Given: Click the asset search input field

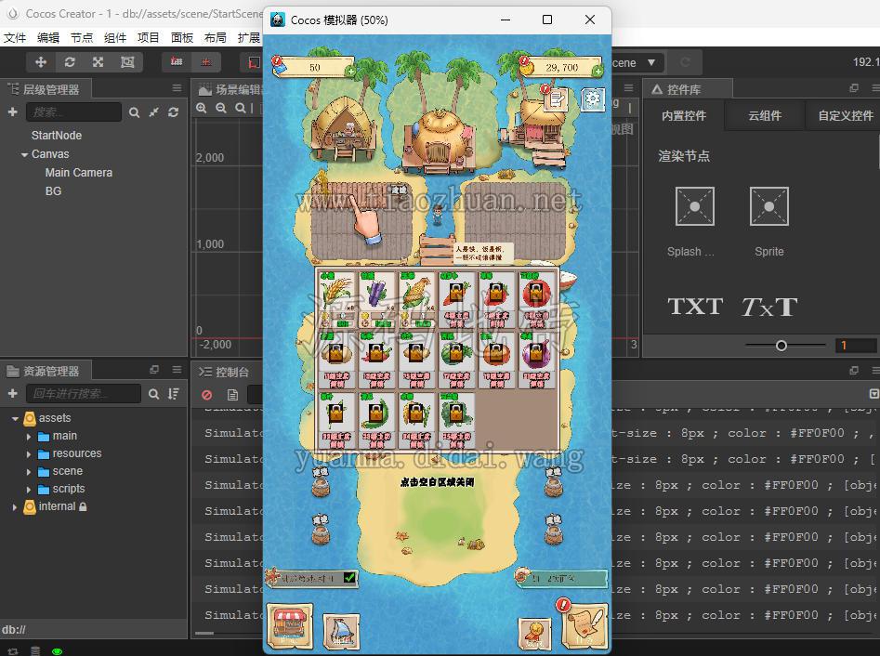Looking at the screenshot, I should tap(84, 394).
